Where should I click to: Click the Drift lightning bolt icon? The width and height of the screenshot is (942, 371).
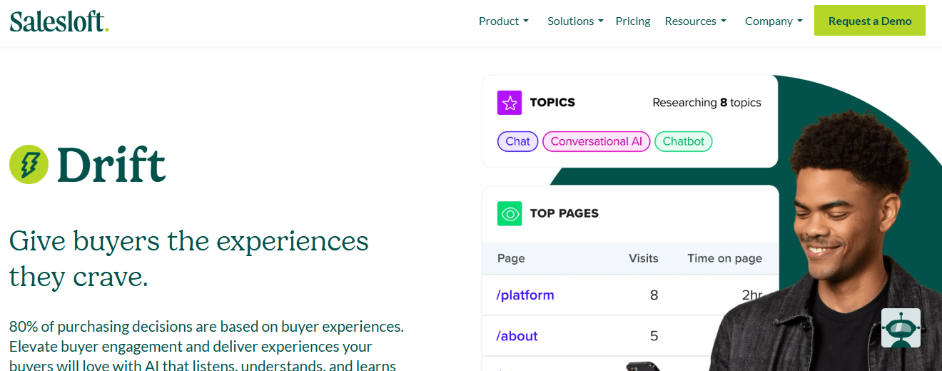tap(29, 164)
